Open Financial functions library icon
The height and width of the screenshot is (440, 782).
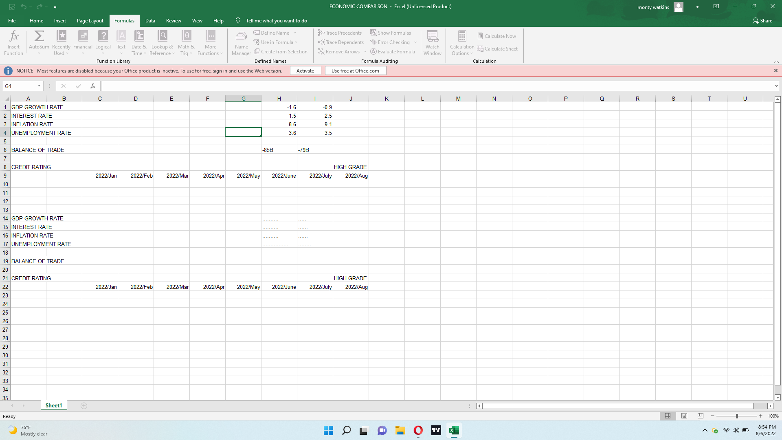83,37
